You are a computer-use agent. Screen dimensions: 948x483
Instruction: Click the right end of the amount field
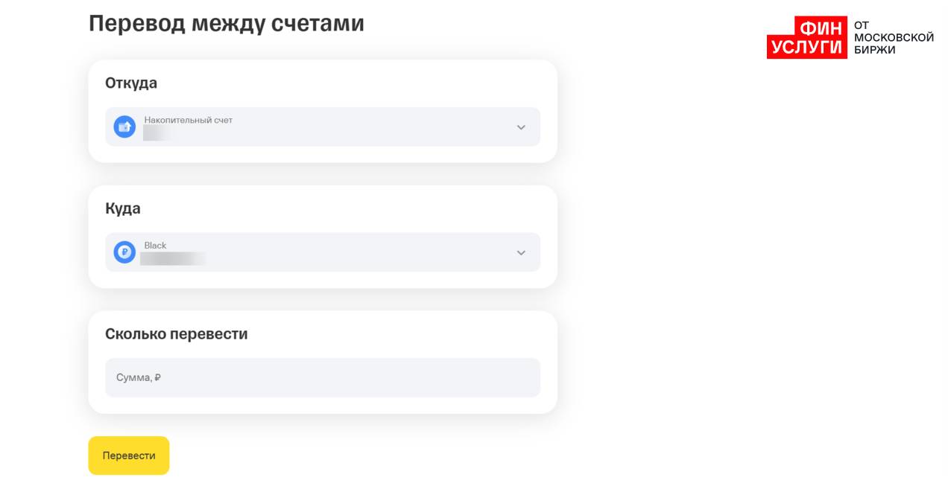click(514, 377)
